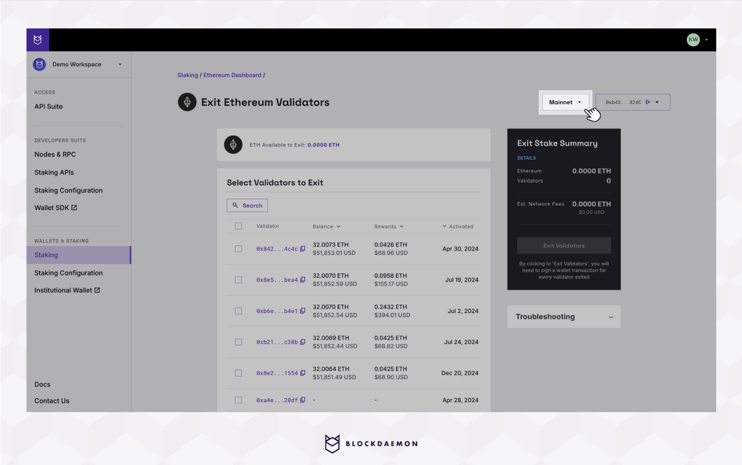Screen dimensions: 742x465
Task: Check the box for validator 0xb21...c38b
Action: coord(238,342)
